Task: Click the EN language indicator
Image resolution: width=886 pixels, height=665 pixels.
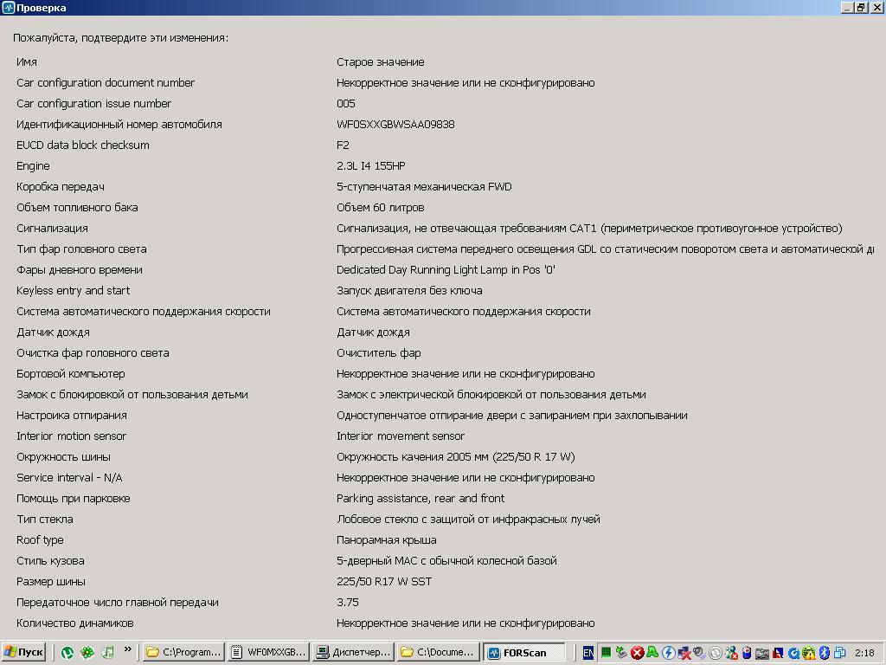Action: pyautogui.click(x=588, y=653)
